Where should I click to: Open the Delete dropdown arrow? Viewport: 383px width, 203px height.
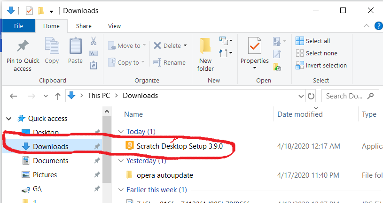pos(185,45)
